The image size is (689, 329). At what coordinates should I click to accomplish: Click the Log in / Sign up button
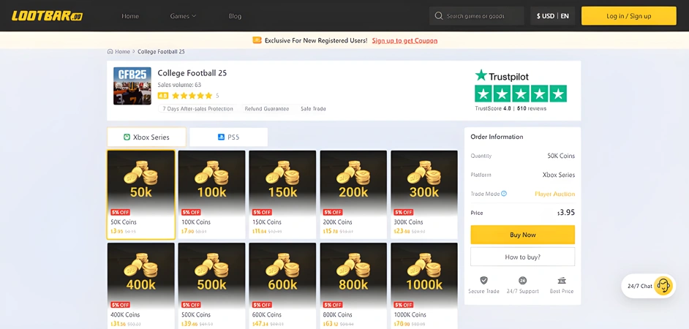click(629, 16)
